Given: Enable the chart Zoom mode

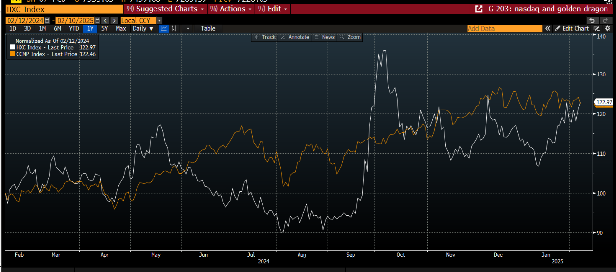Looking at the screenshot, I should [x=350, y=37].
